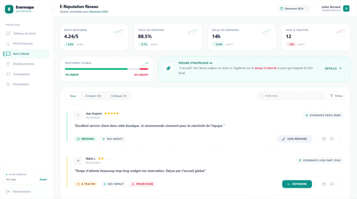Flag Jean Dupont's review

click(x=332, y=139)
